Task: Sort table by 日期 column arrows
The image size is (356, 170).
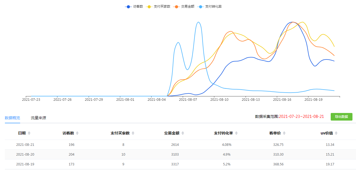Action: (x=29, y=133)
